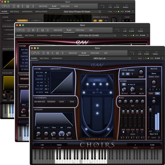Click the green Purge dot in front window

148,58
